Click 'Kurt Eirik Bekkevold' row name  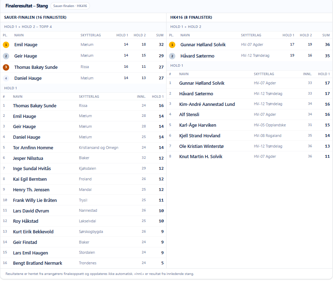click(34, 232)
